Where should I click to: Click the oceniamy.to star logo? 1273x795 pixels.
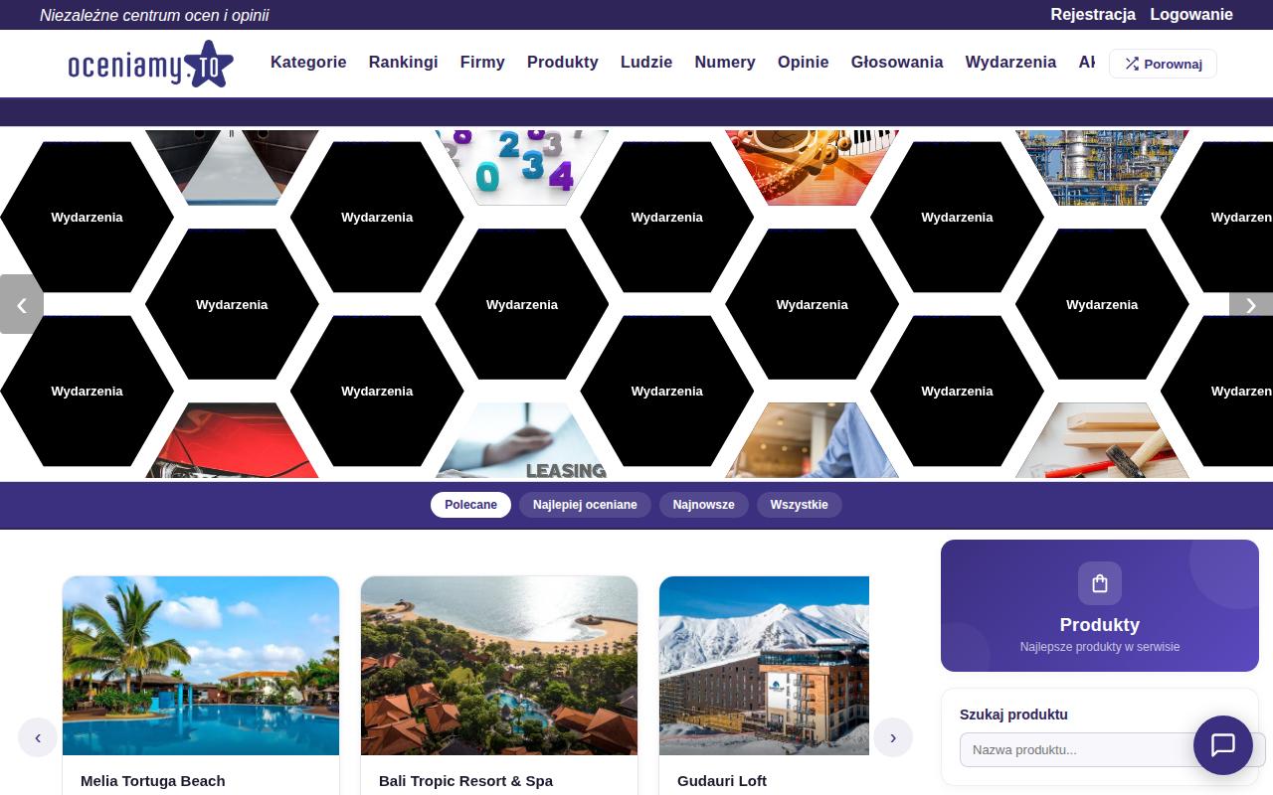(x=150, y=64)
